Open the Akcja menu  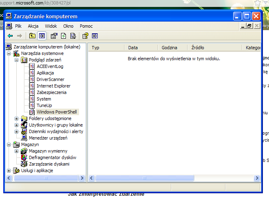[33, 26]
